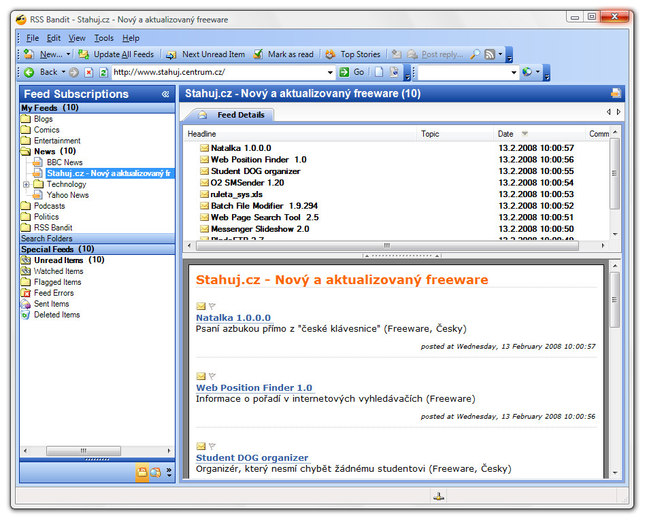Open the Feed Errors special folder
Screen dimensions: 647x520
54,293
